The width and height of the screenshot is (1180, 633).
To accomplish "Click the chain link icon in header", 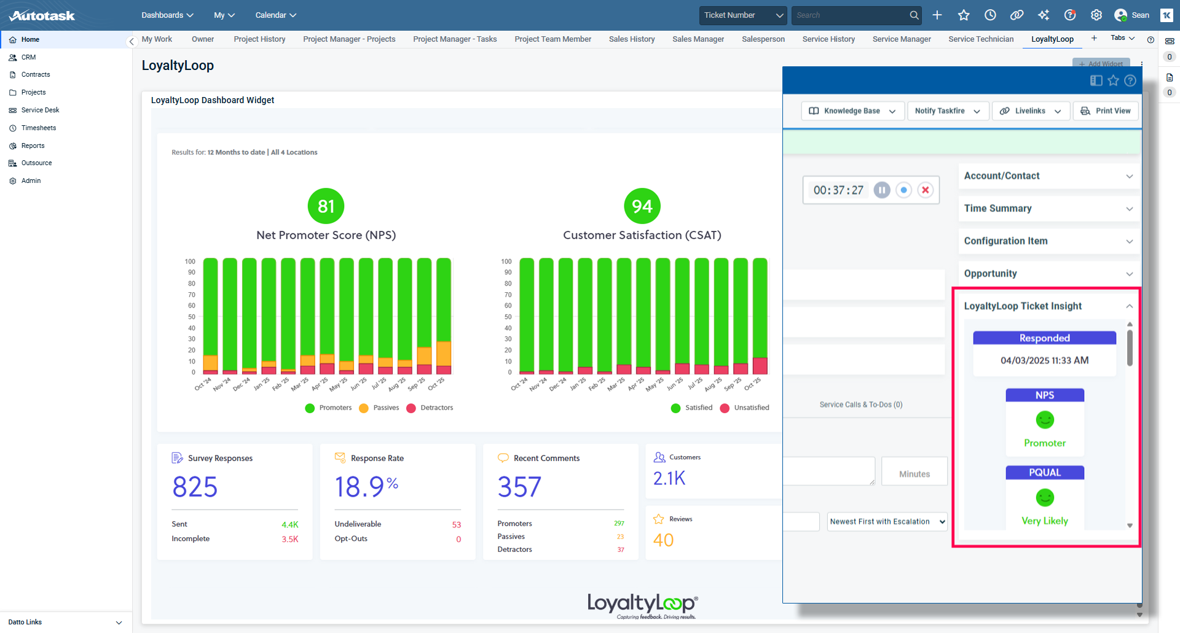I will click(1017, 15).
